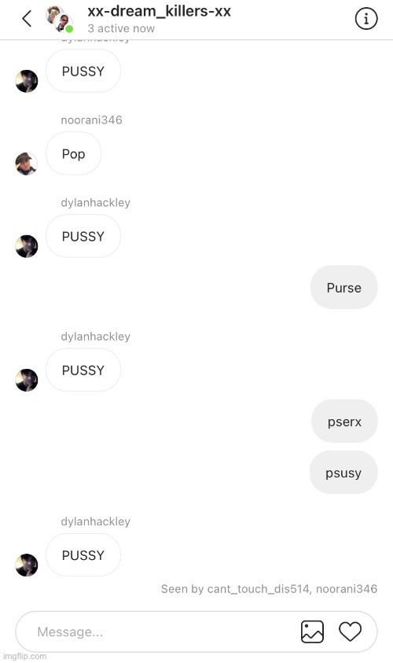Image resolution: width=393 pixels, height=663 pixels.
Task: Open xx-dream_killers-xx group title
Action: pos(159,12)
